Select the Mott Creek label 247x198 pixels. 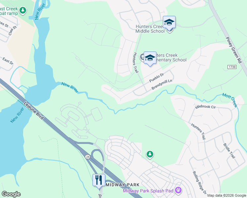tap(230, 100)
